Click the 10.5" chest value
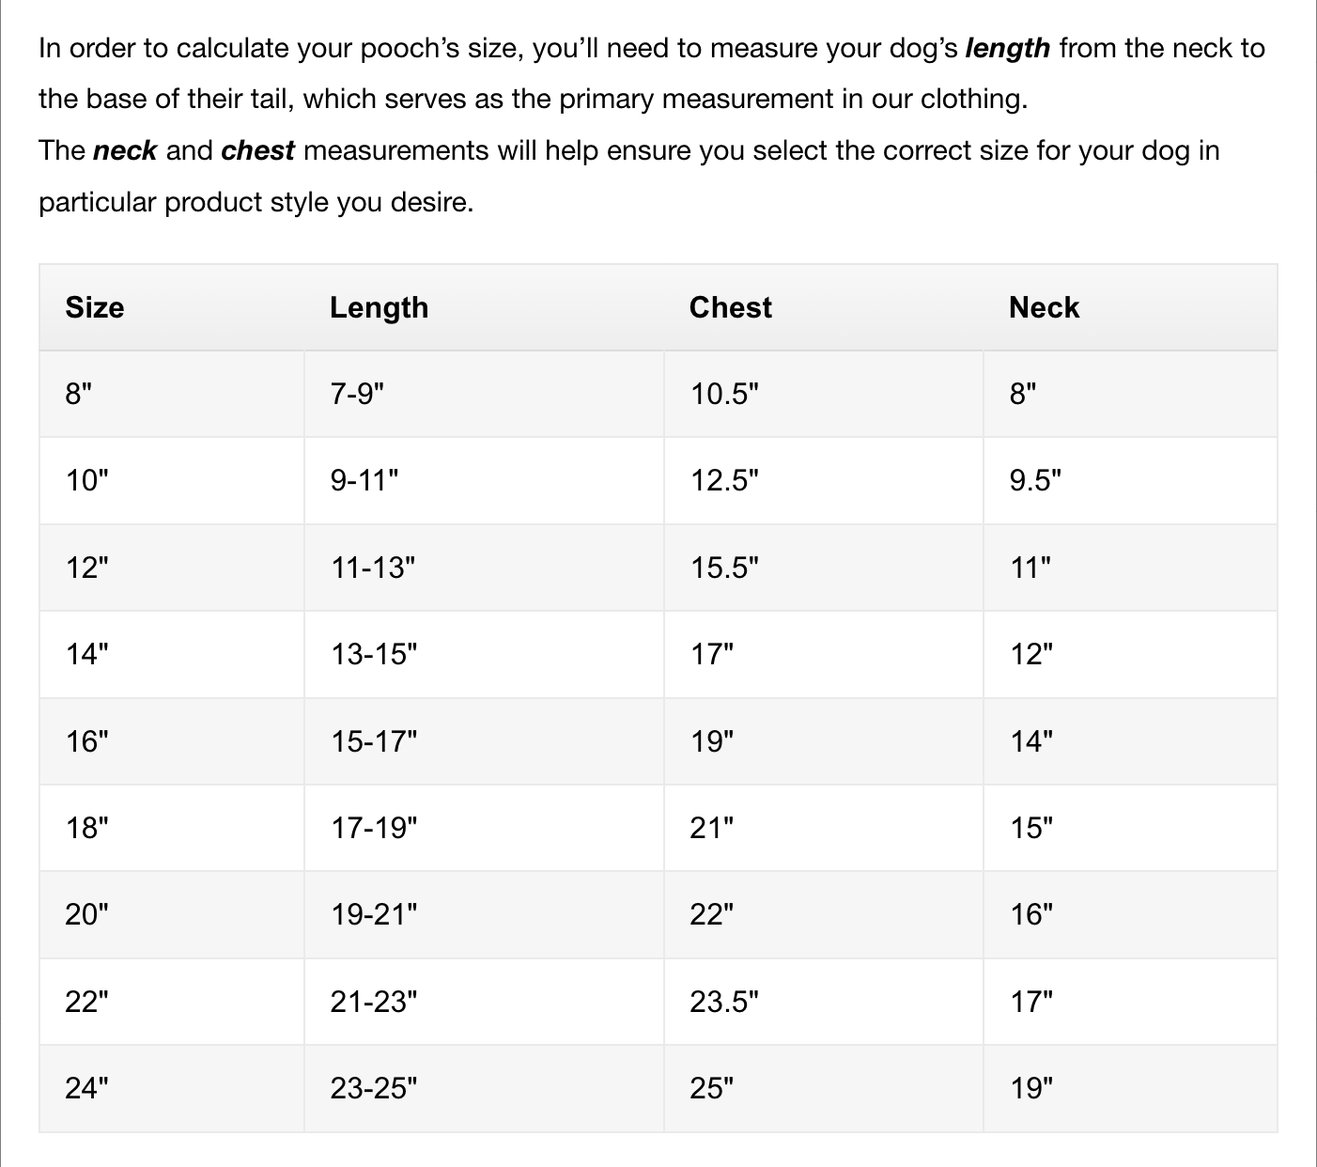The image size is (1317, 1167). 724,394
